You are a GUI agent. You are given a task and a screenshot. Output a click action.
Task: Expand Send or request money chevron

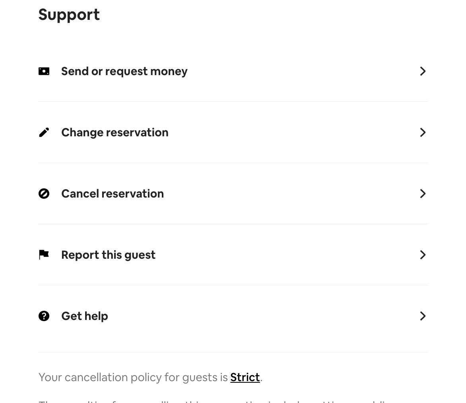coord(423,71)
